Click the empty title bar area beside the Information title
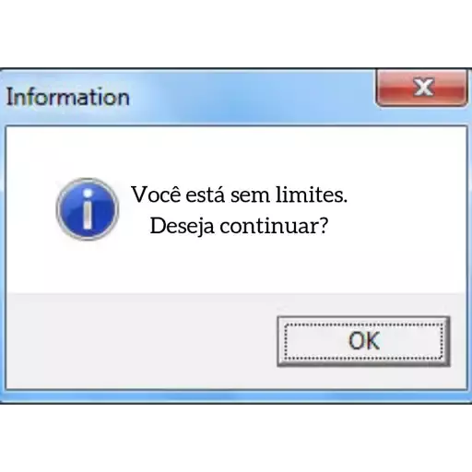The height and width of the screenshot is (472, 472). coord(252,97)
